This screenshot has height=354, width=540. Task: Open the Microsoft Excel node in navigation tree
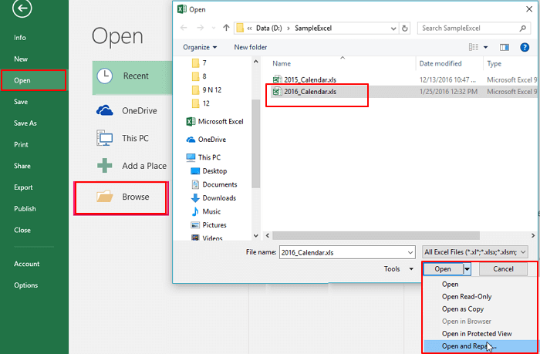[x=220, y=121]
